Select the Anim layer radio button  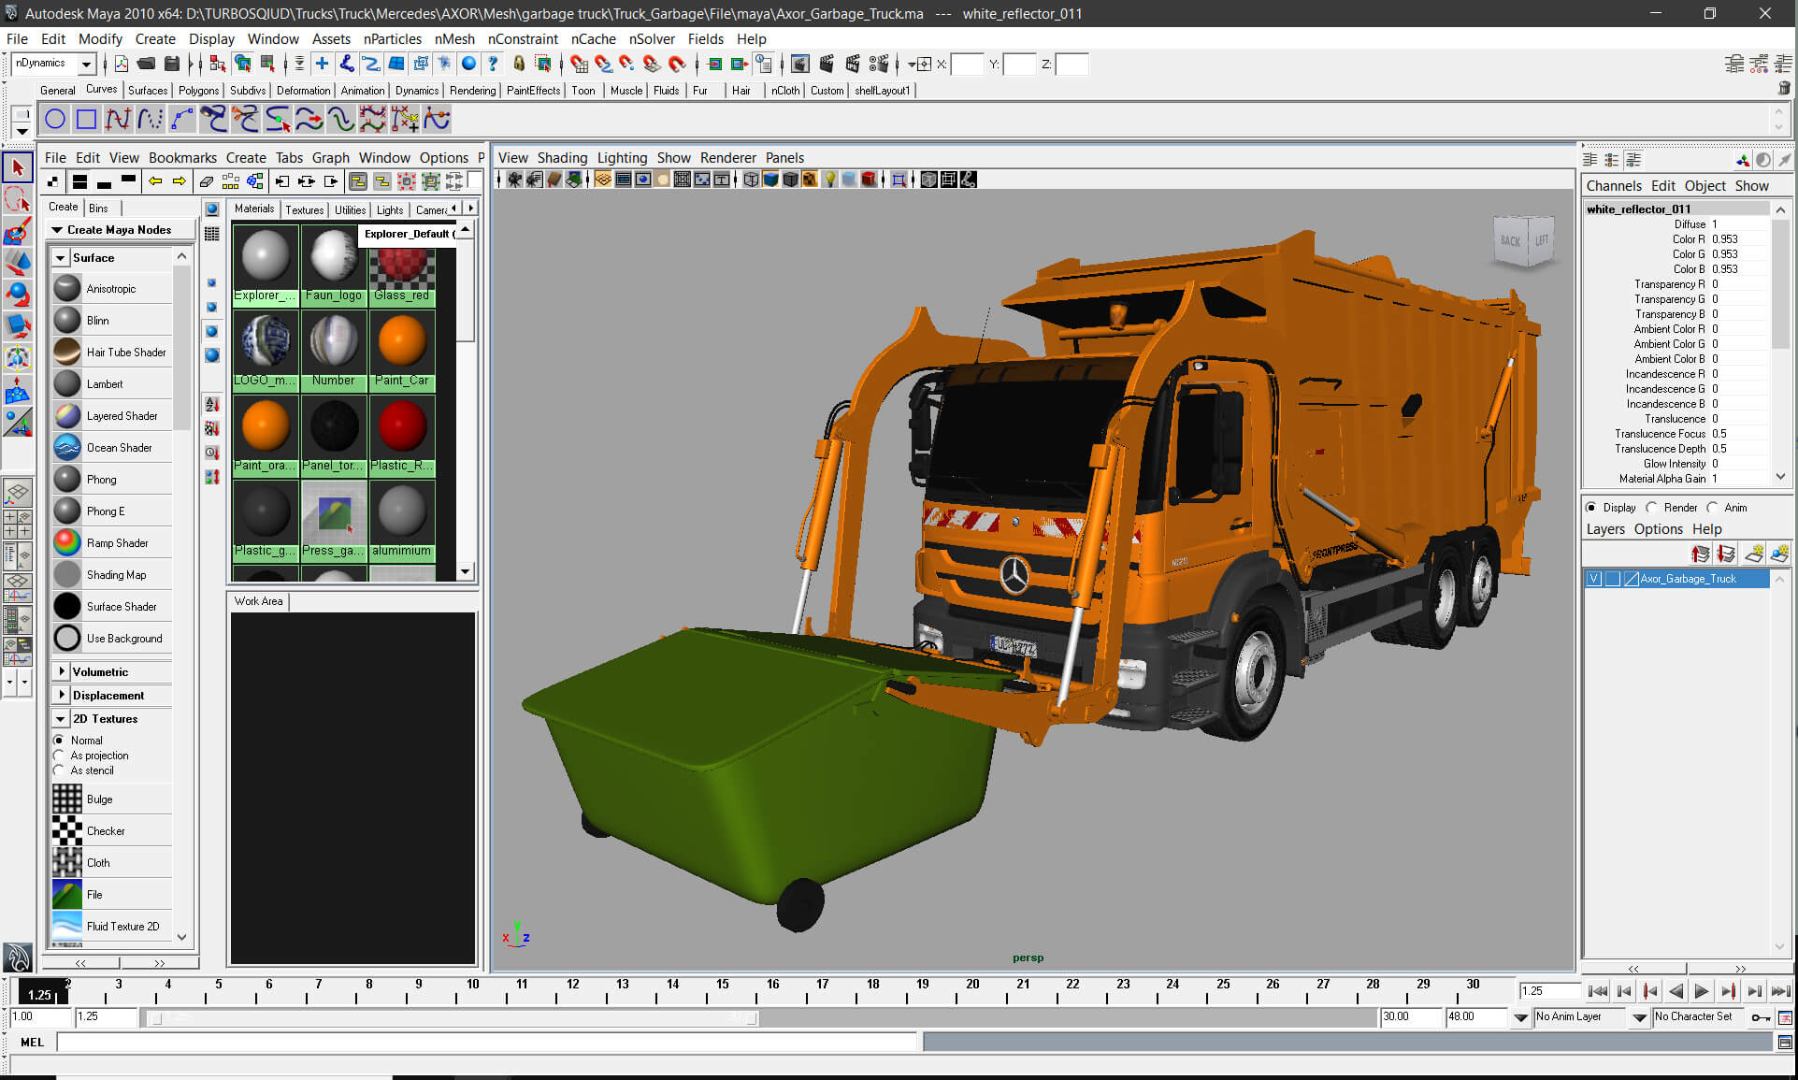(x=1712, y=508)
